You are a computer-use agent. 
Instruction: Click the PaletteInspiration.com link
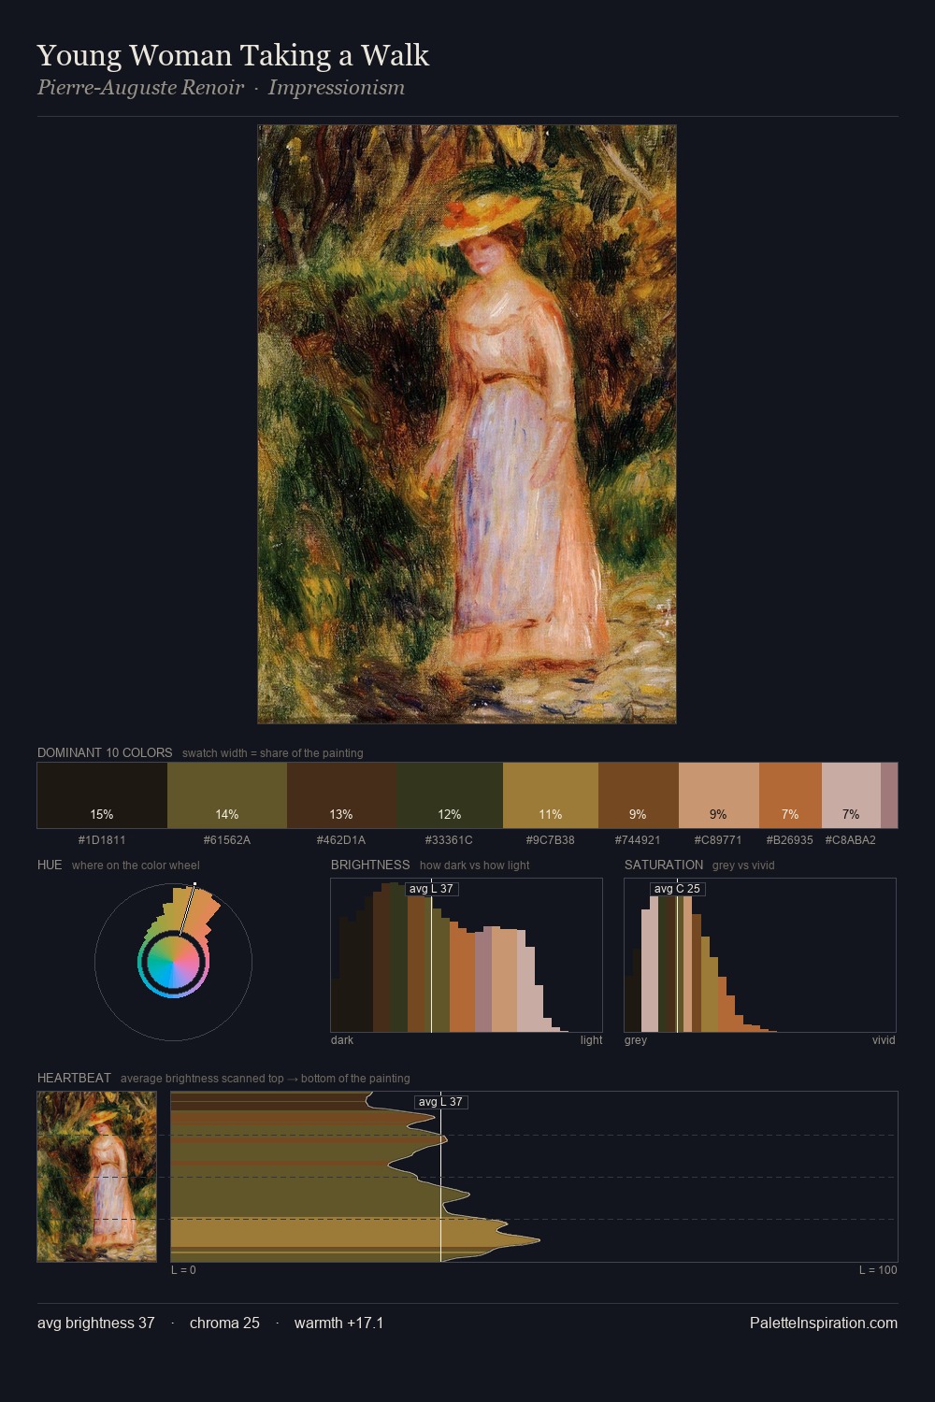click(x=824, y=1323)
